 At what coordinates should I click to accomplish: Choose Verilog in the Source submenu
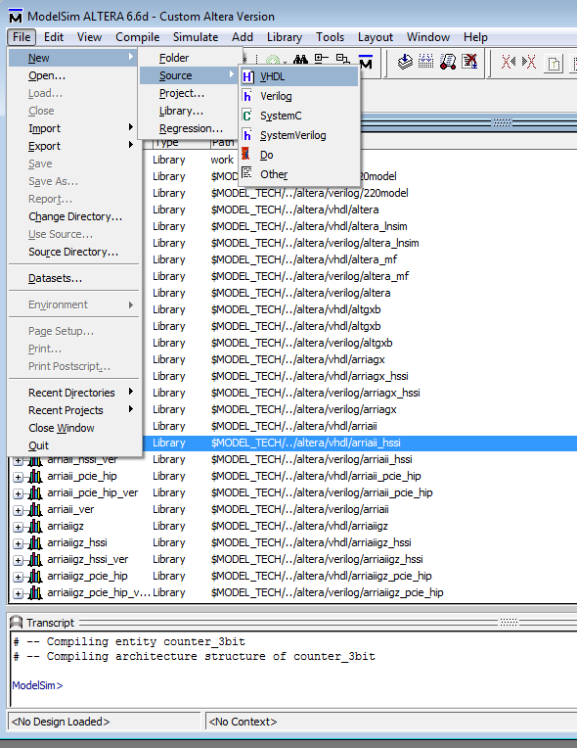click(x=298, y=96)
